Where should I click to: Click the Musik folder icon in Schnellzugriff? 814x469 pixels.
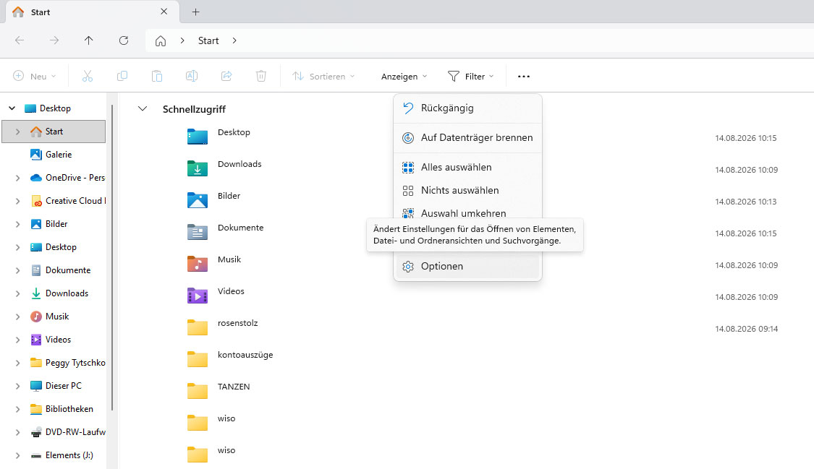click(x=198, y=264)
